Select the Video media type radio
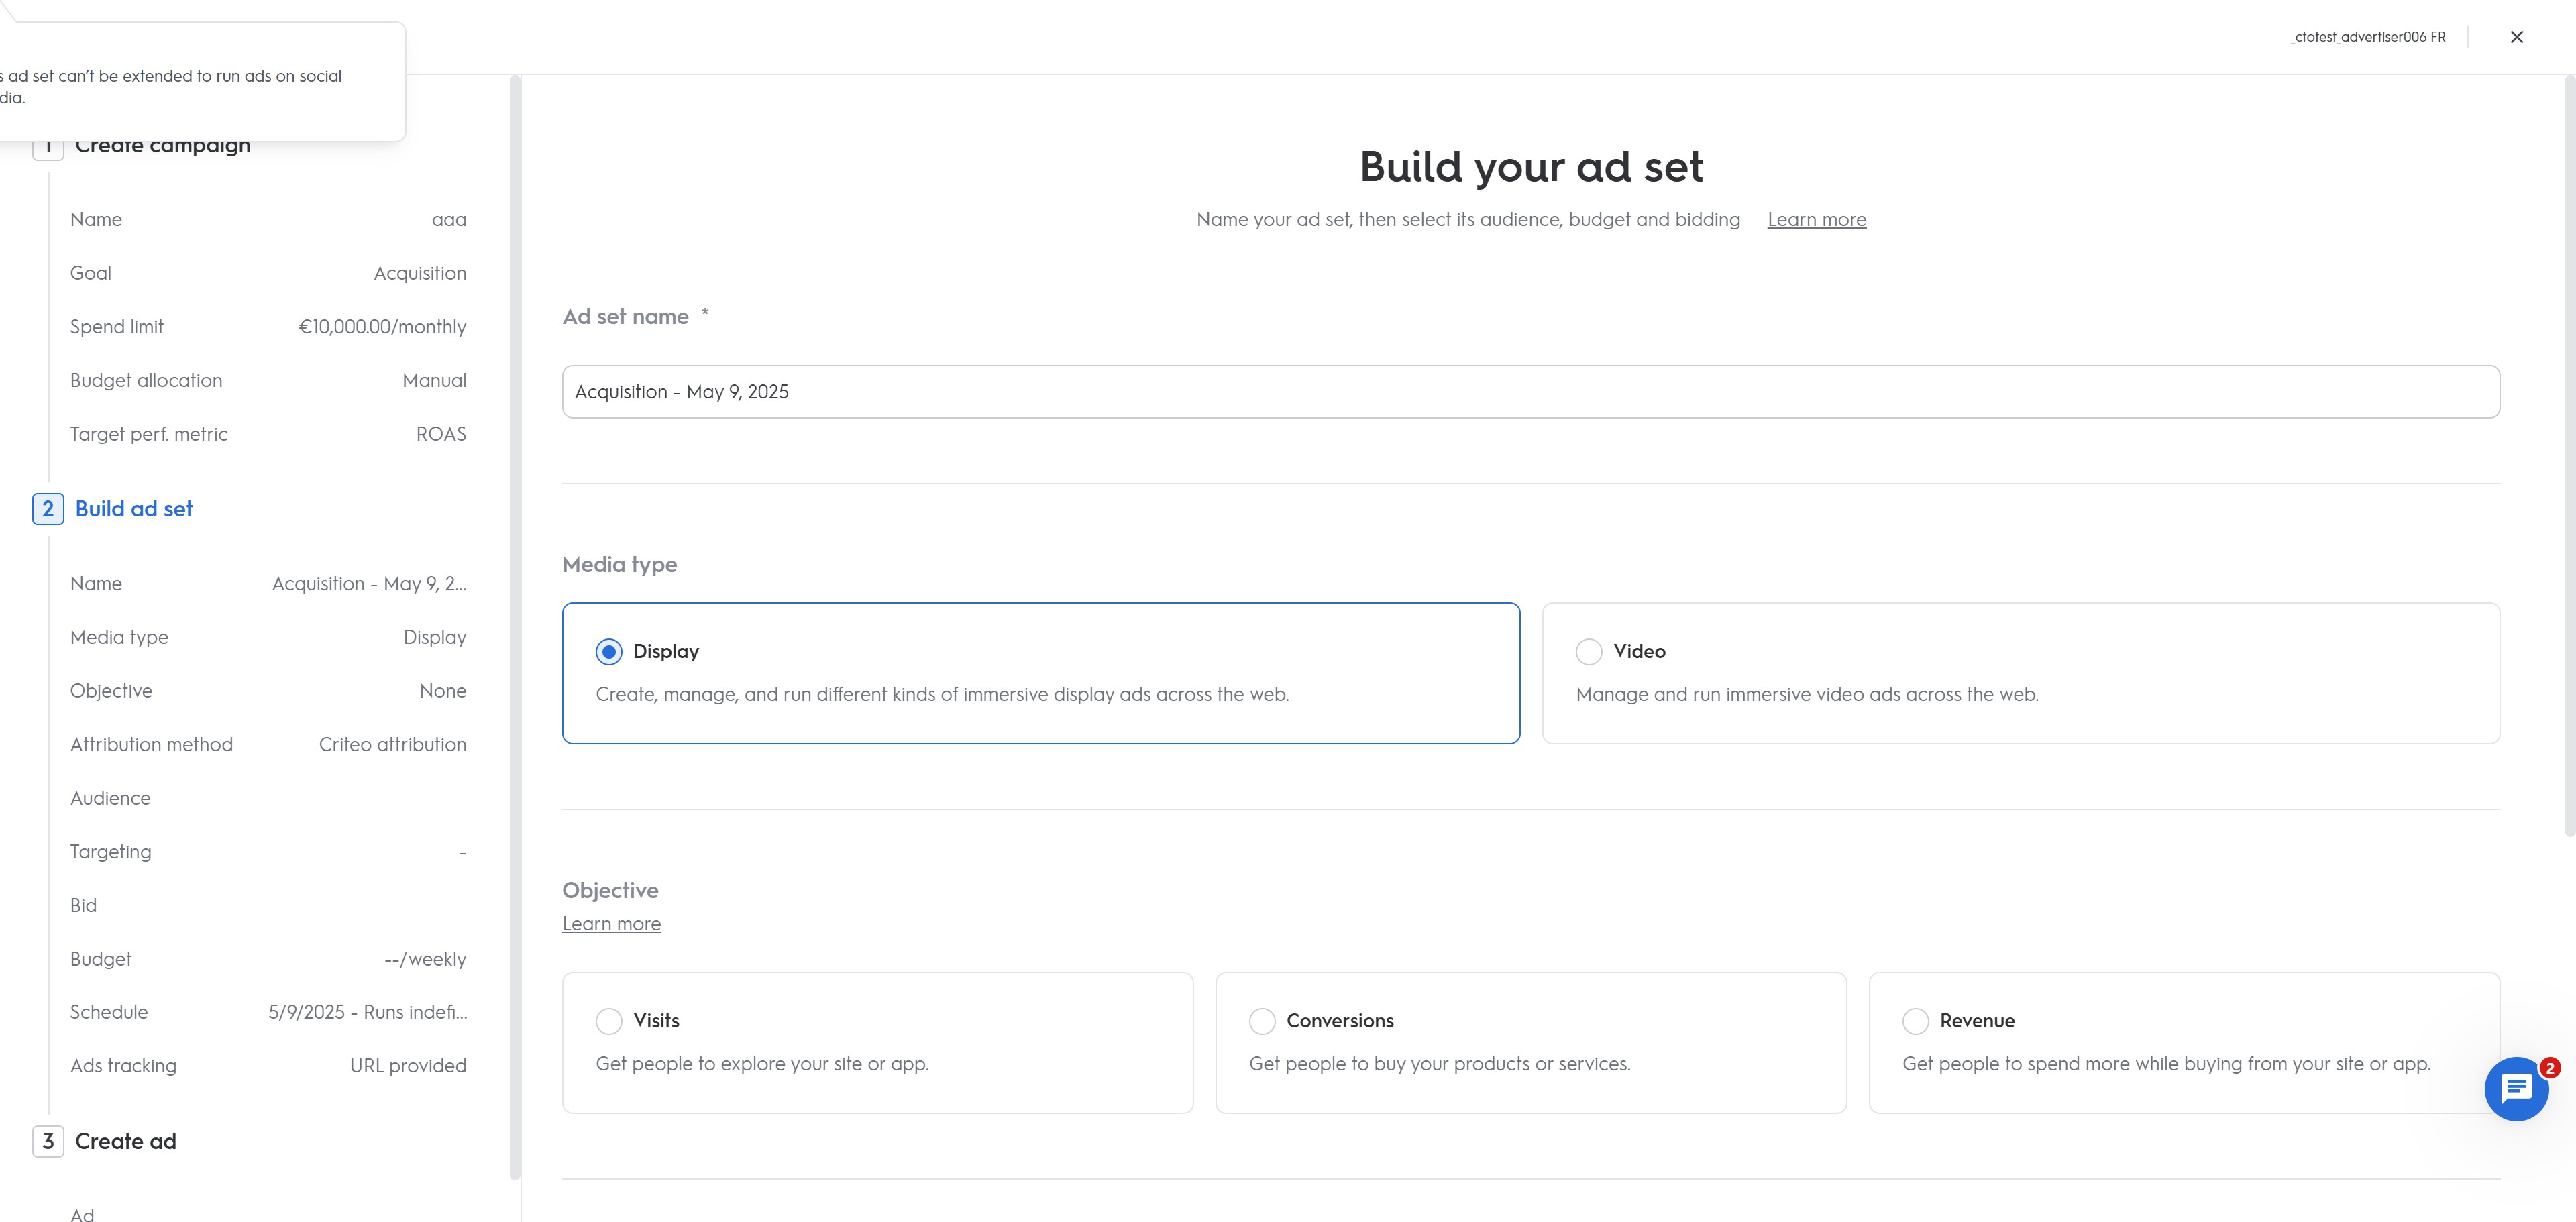 [x=1588, y=652]
